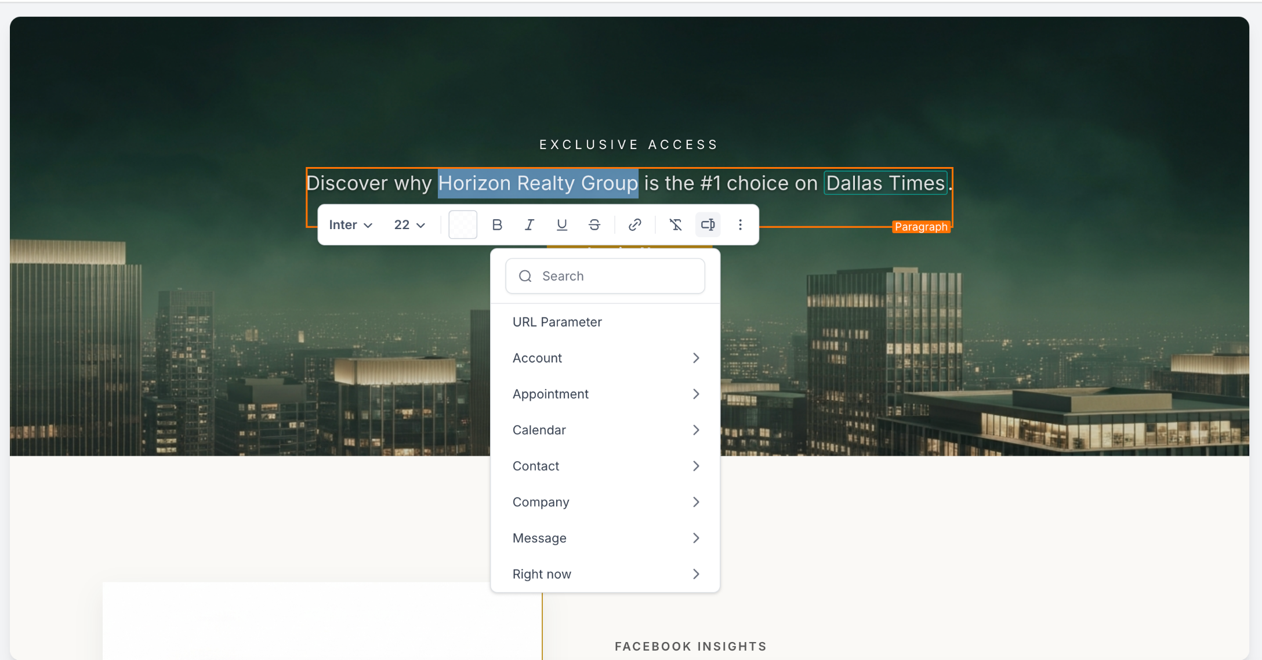This screenshot has width=1262, height=660.
Task: Expand the Account submenu
Action: point(605,358)
